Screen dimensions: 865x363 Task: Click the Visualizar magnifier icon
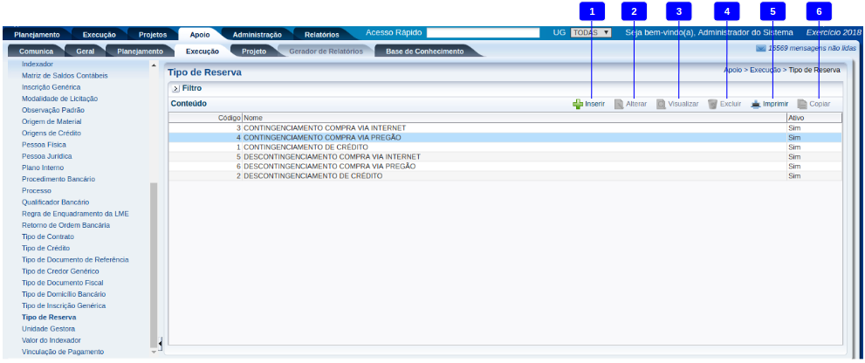pos(662,104)
